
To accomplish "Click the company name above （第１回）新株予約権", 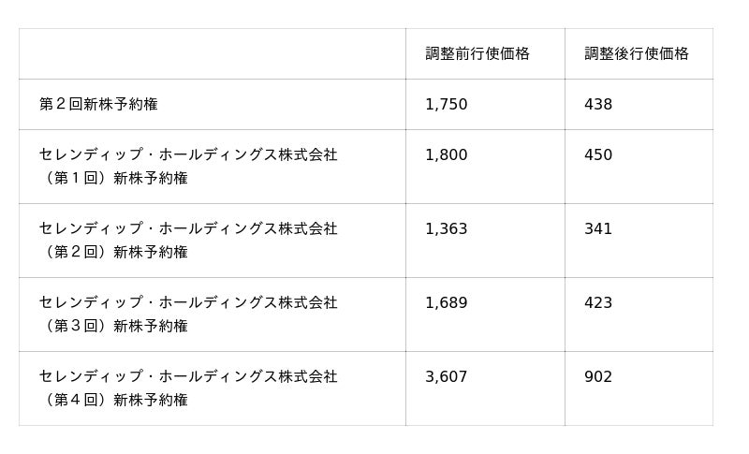I will click(188, 155).
